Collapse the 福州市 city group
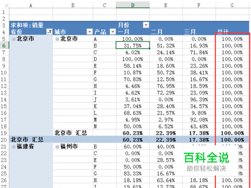Image resolution: width=251 pixels, height=188 pixels. pos(57,147)
